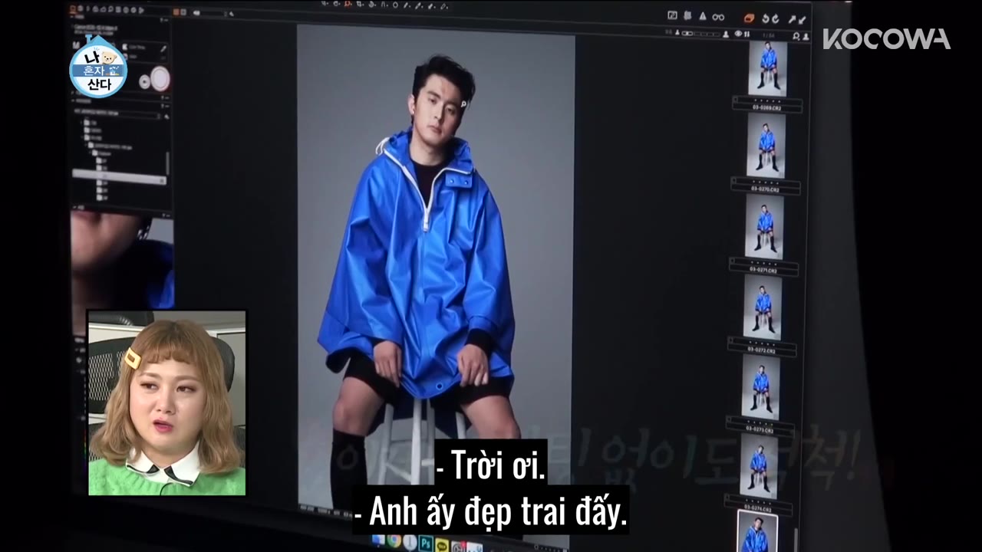Select thumbnail 03-0271.CR2
Screen dimensions: 982x552
tap(764, 227)
